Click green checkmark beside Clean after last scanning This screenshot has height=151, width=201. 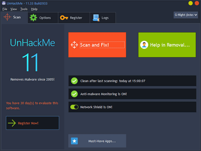tap(74, 81)
